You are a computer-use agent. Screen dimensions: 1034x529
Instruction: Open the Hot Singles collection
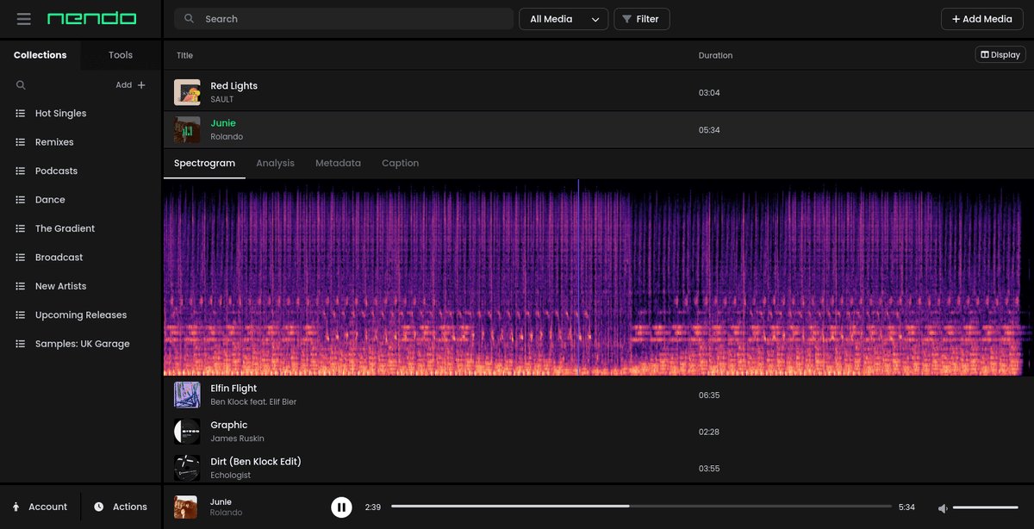(x=60, y=114)
